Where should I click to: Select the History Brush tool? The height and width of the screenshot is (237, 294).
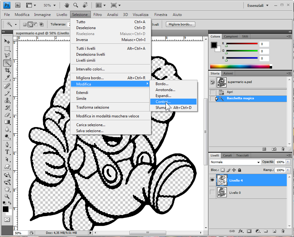pyautogui.click(x=7, y=107)
